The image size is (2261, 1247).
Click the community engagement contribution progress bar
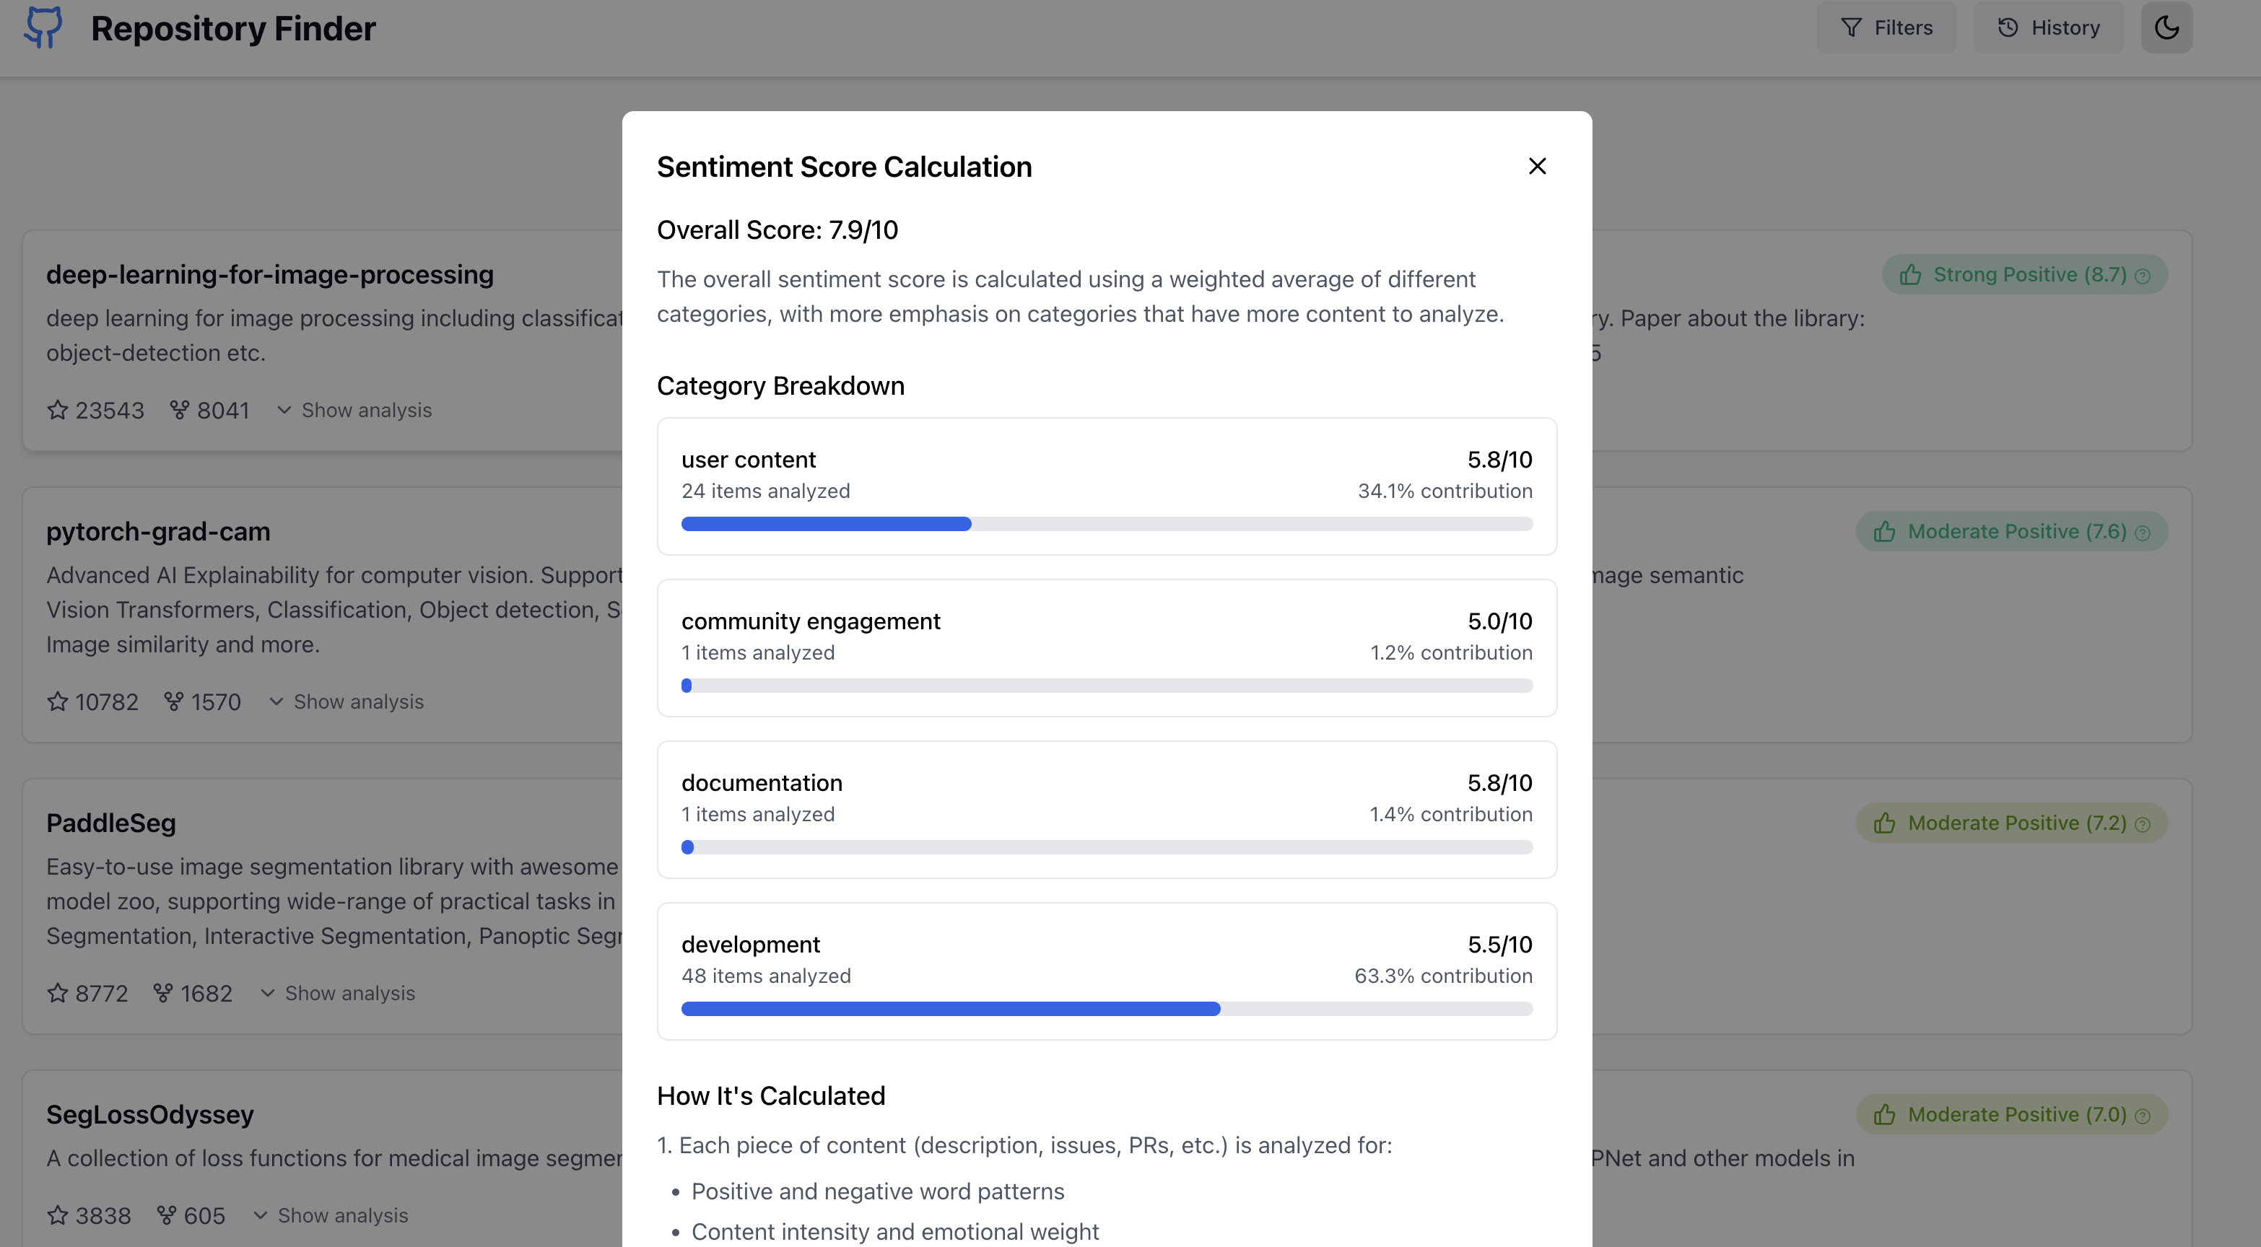tap(1107, 686)
